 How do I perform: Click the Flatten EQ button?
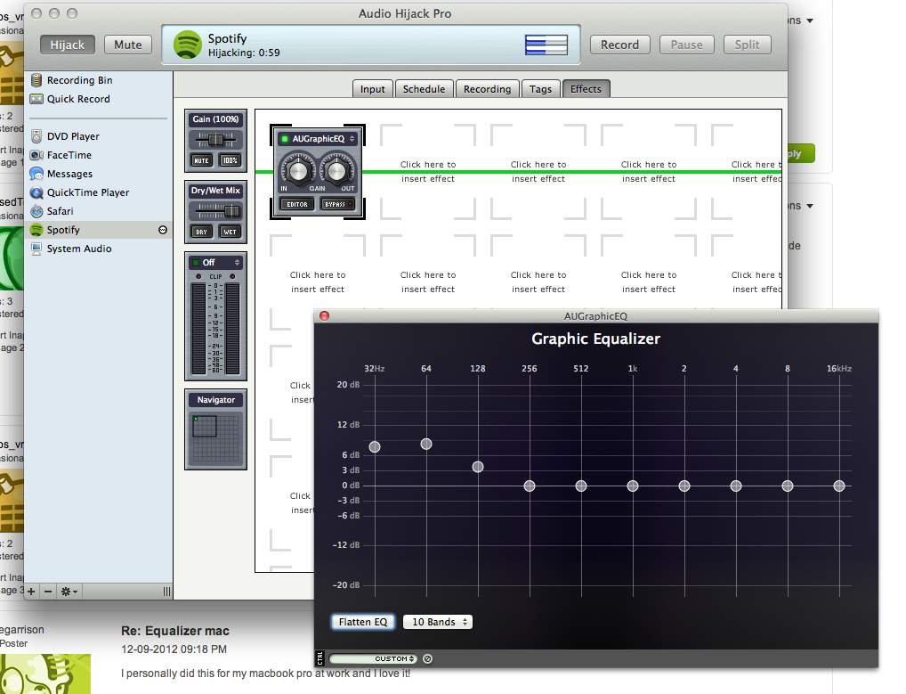point(363,622)
